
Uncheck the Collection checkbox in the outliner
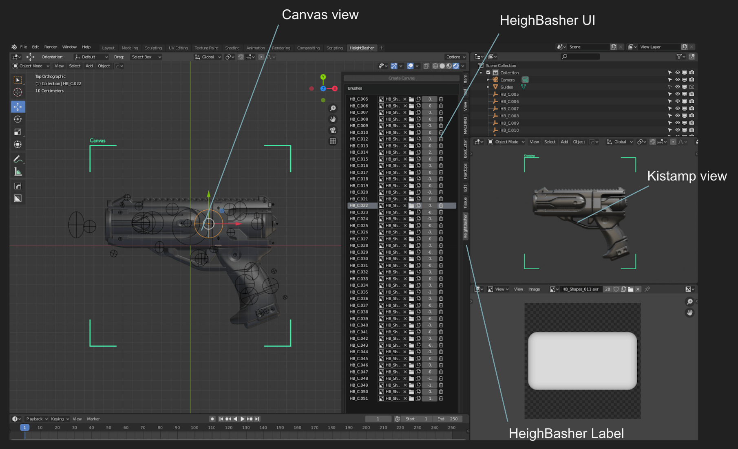488,73
